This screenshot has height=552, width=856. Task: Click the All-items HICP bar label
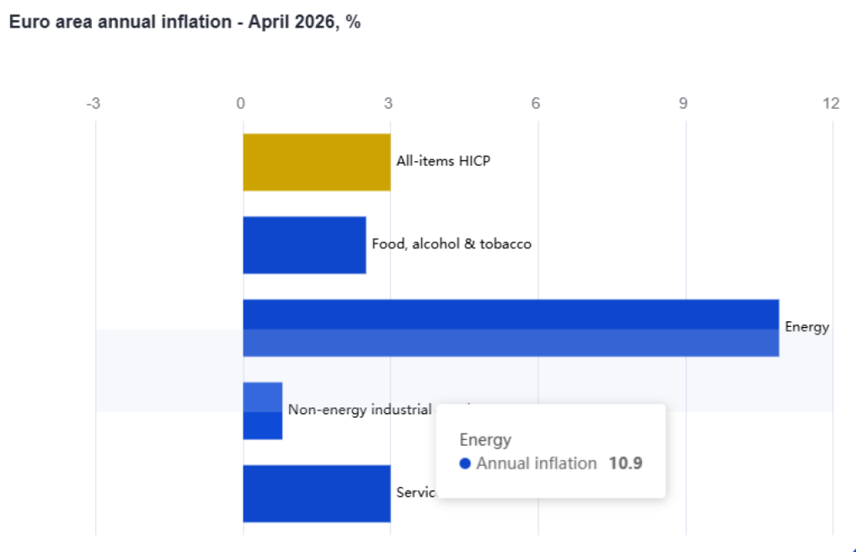click(x=443, y=161)
